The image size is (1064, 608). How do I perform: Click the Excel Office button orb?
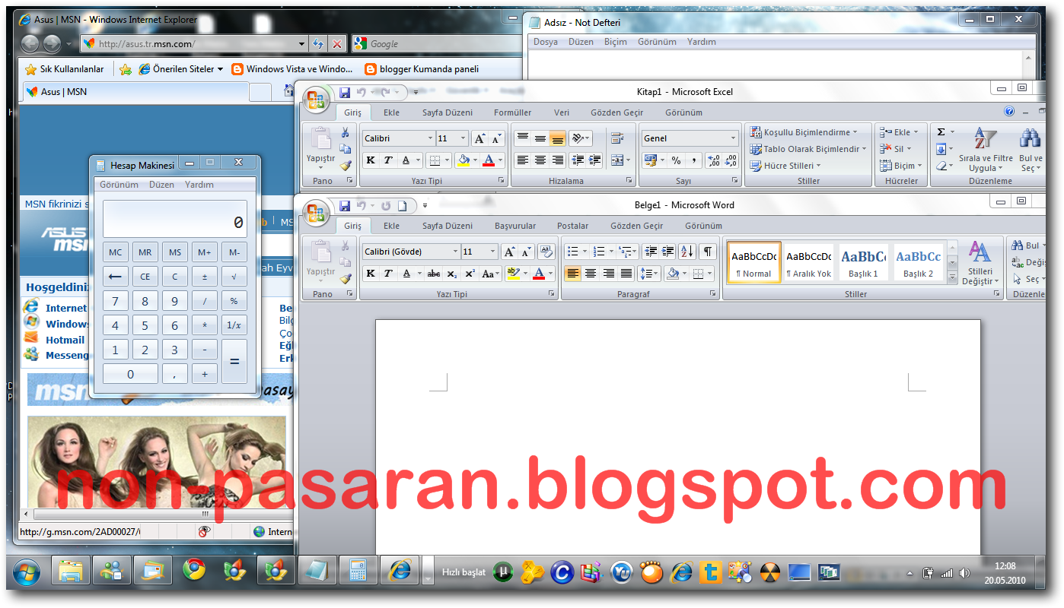coord(316,100)
